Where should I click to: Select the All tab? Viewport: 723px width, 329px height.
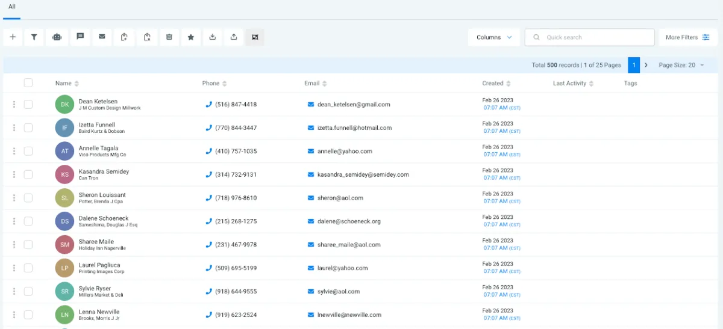pos(12,7)
